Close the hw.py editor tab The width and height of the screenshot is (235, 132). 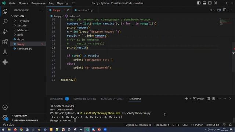[x=68, y=10]
